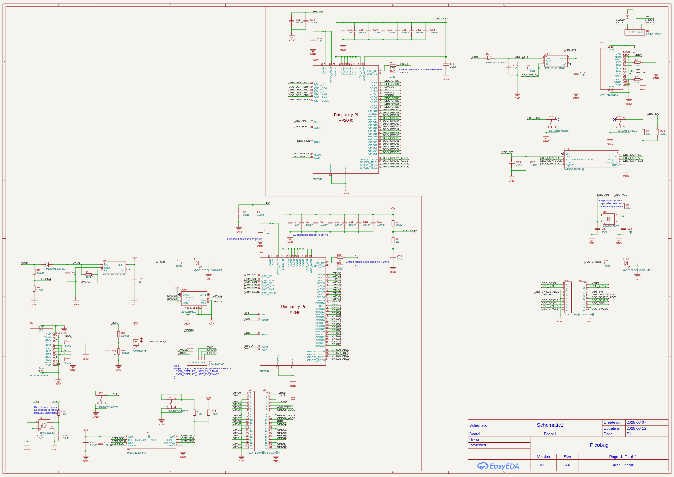Select the SIM1 card connector symbol
The image size is (674, 477).
194,299
